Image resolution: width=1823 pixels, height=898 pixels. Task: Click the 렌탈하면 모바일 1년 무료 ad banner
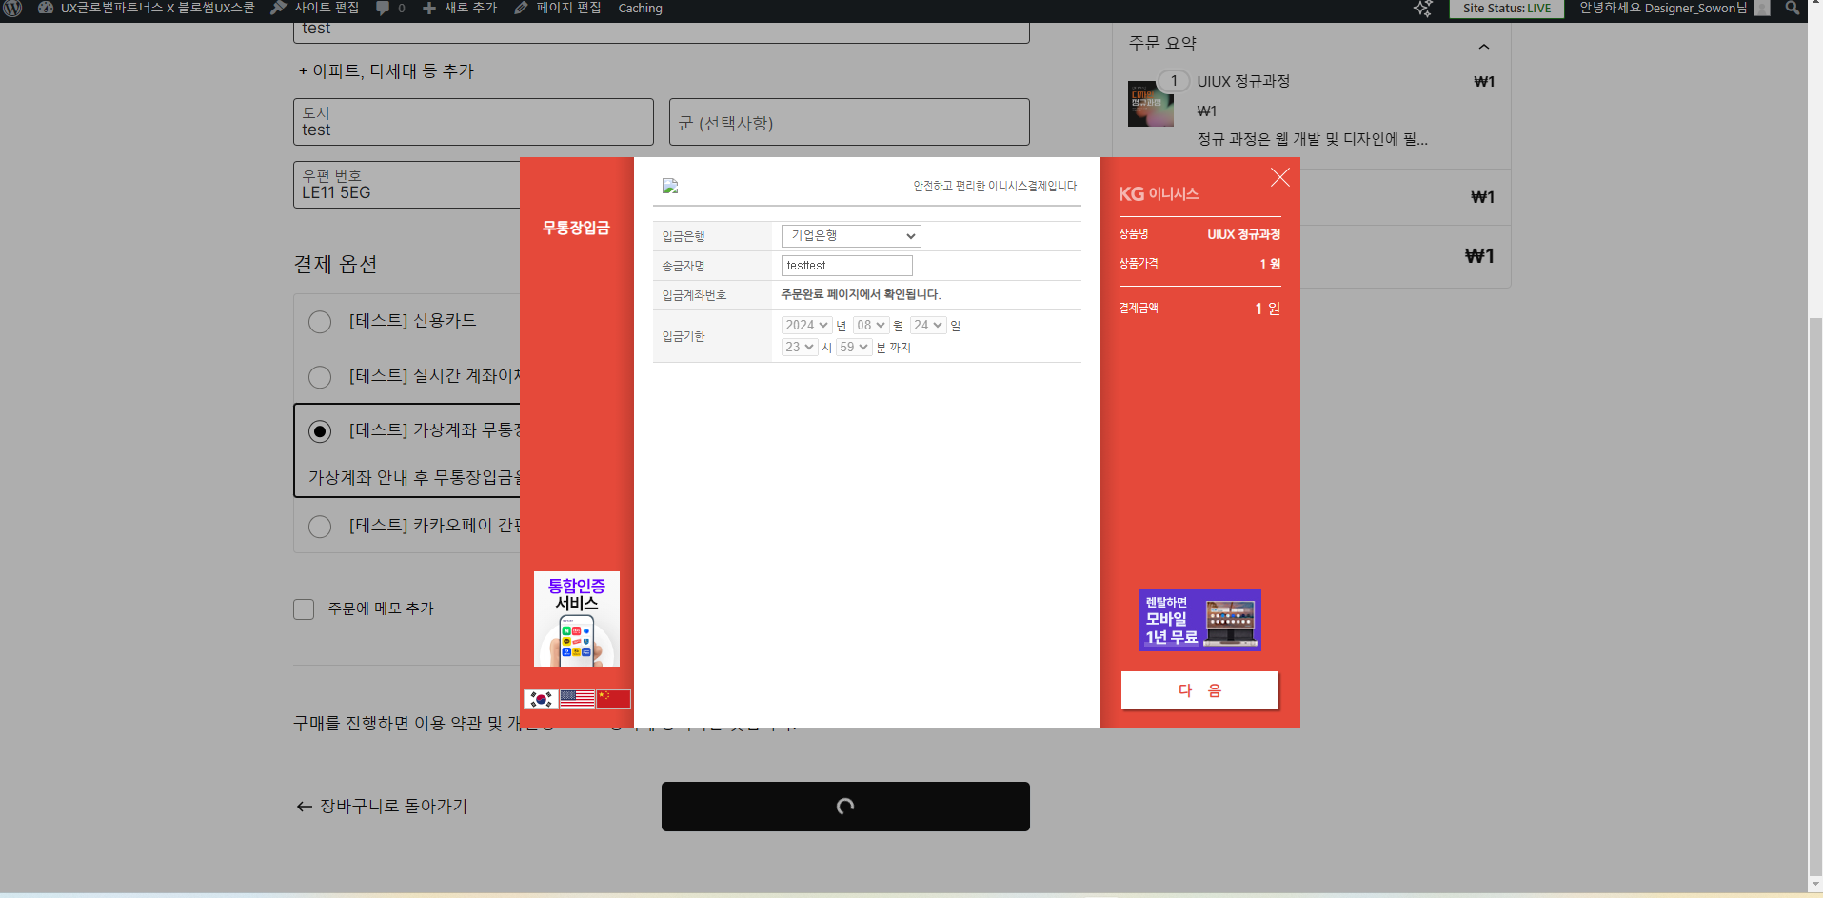pyautogui.click(x=1200, y=620)
